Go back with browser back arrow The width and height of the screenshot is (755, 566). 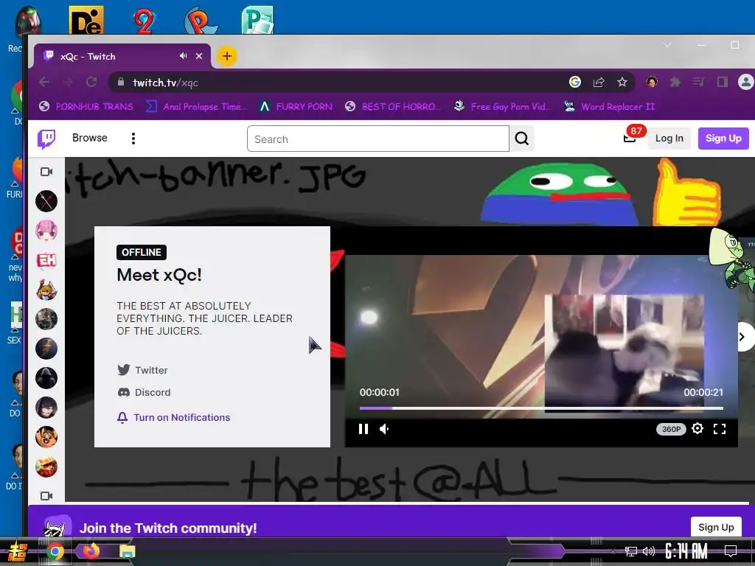(44, 83)
